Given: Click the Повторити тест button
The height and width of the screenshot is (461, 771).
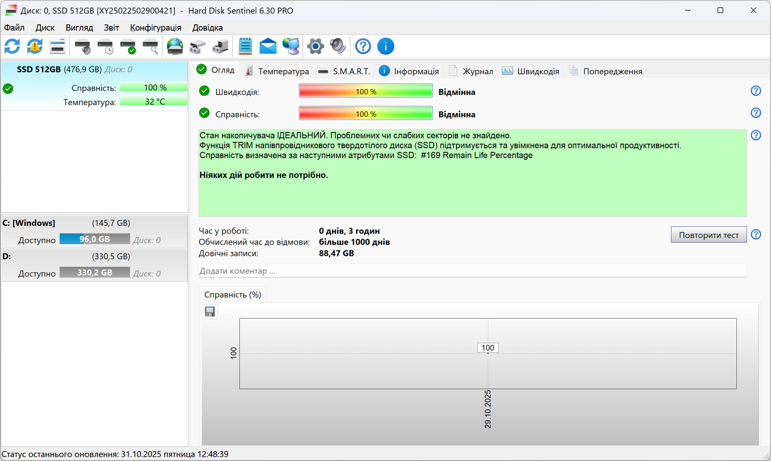Looking at the screenshot, I should tap(709, 235).
